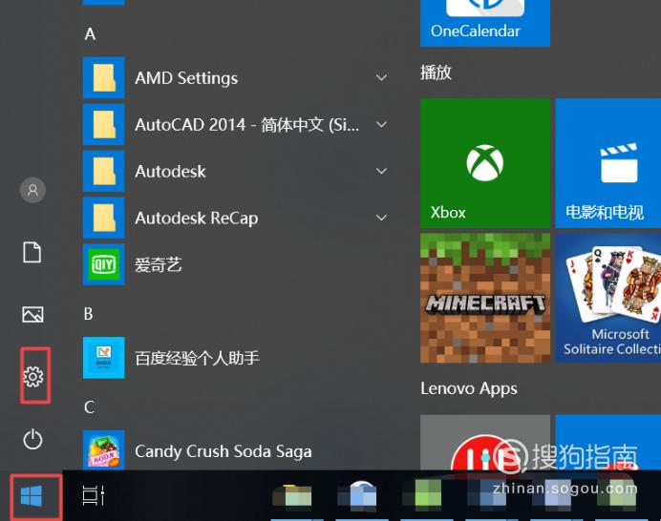The height and width of the screenshot is (521, 661).
Task: Open the OneCalendar tile
Action: click(x=485, y=23)
